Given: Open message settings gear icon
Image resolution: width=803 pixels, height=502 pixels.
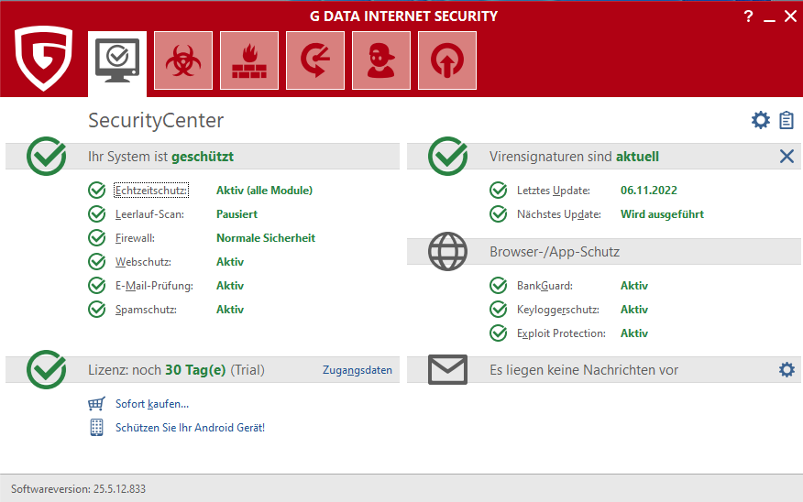Looking at the screenshot, I should pyautogui.click(x=786, y=369).
